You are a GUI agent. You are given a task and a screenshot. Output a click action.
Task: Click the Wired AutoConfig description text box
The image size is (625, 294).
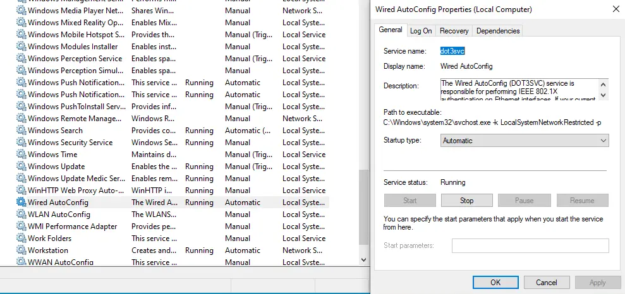coord(519,90)
